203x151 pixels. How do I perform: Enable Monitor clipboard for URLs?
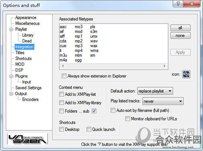pos(127,119)
